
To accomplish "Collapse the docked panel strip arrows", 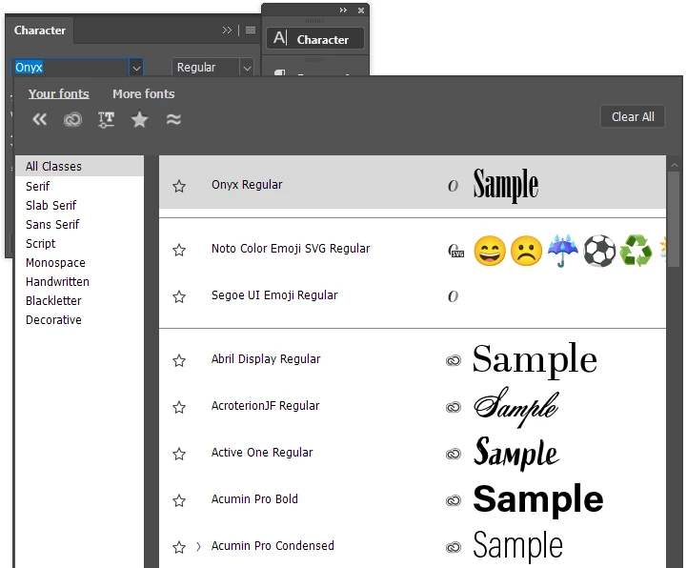I will (x=343, y=10).
